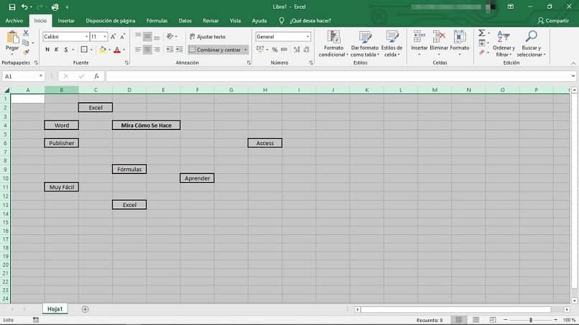This screenshot has width=579, height=325.
Task: Align text to vertical middle
Action: (147, 36)
